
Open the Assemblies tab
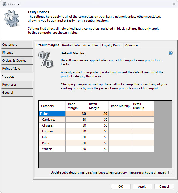pos(91,45)
